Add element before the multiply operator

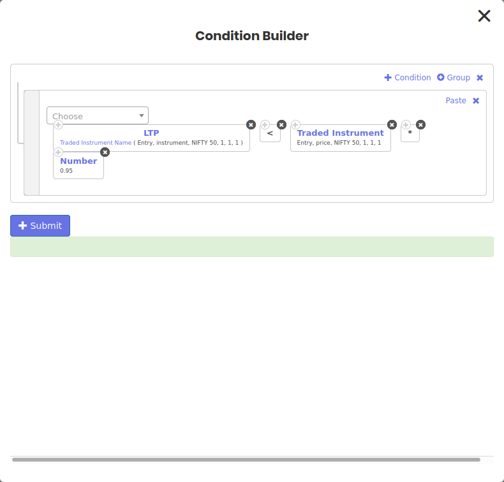pos(406,124)
